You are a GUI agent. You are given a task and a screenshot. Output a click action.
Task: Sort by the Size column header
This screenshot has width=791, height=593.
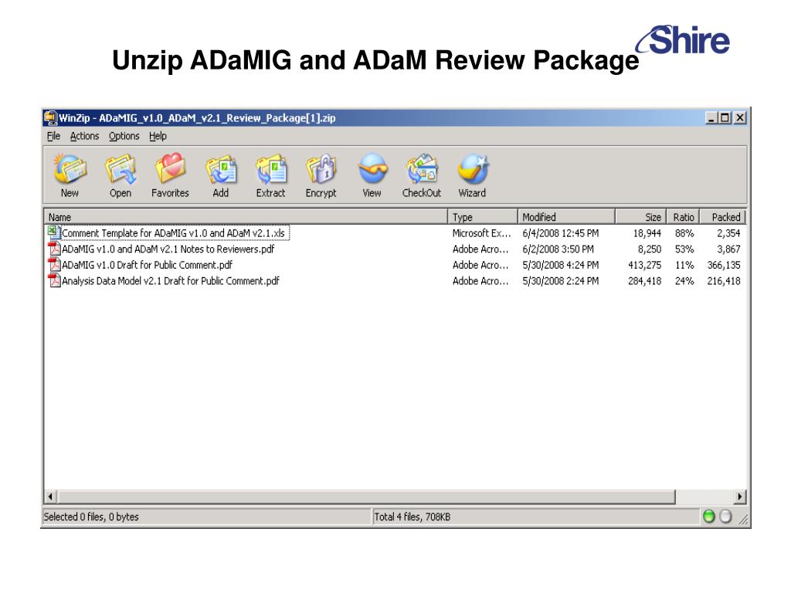pyautogui.click(x=641, y=217)
